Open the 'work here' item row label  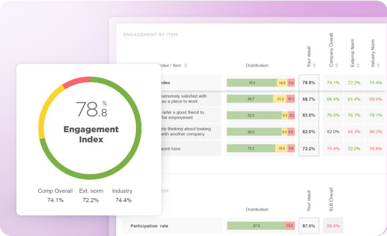pos(170,149)
